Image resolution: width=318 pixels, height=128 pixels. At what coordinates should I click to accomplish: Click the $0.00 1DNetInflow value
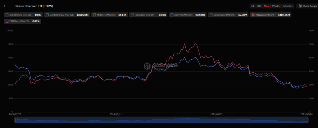coord(38,15)
